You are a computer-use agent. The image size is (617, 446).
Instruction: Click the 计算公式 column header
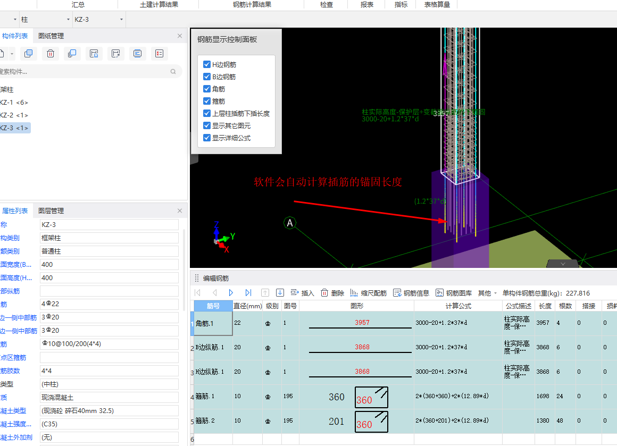click(458, 306)
